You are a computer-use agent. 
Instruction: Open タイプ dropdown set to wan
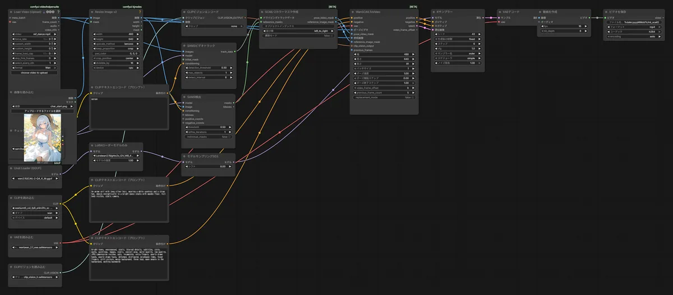[34, 213]
